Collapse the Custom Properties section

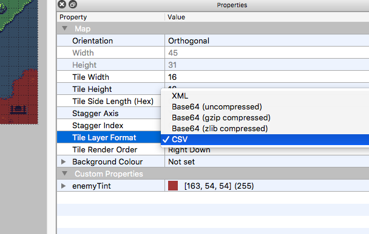[64, 174]
